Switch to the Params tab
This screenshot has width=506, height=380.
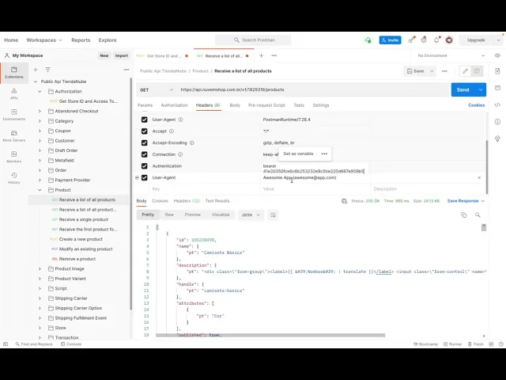click(x=145, y=105)
